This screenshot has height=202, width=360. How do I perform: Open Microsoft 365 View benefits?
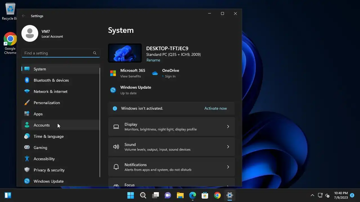(130, 76)
